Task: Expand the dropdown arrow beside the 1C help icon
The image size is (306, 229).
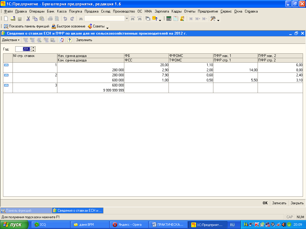Action: (160, 20)
